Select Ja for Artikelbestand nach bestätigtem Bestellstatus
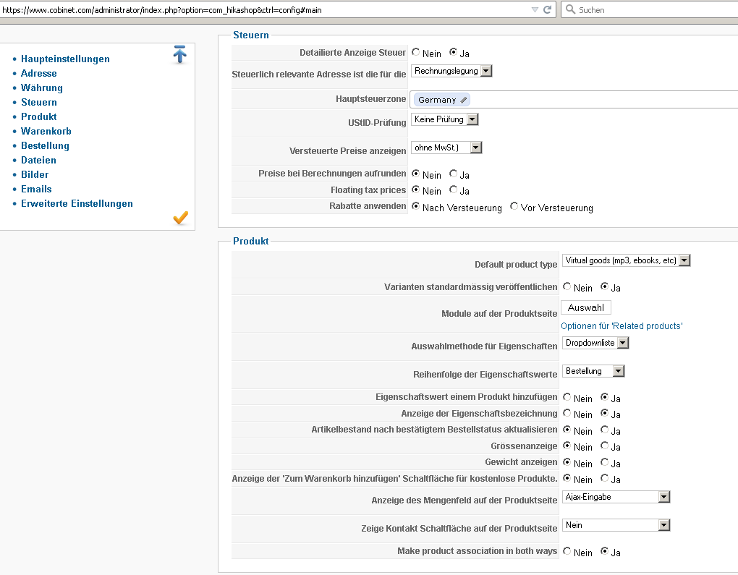 (x=604, y=430)
